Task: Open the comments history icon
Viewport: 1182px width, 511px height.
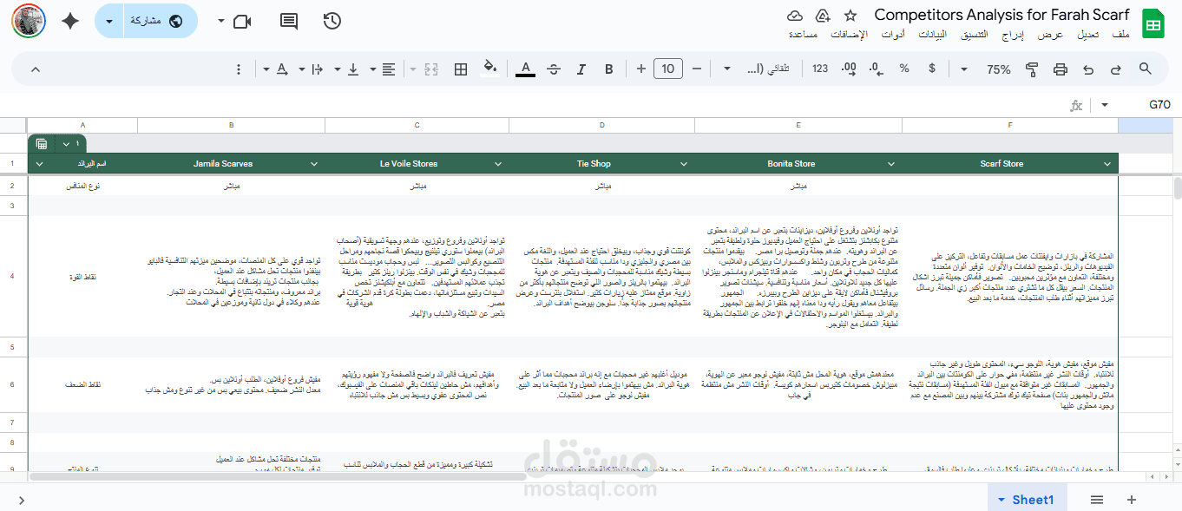Action: click(x=289, y=21)
